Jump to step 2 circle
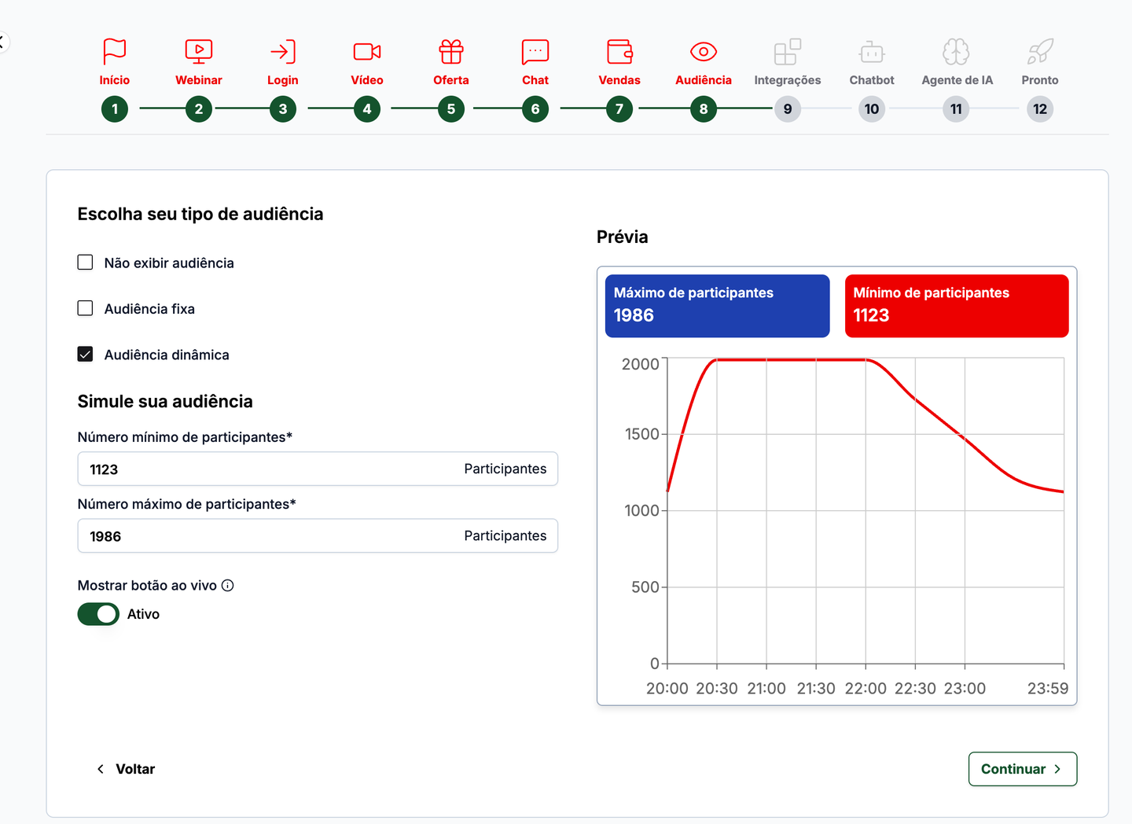The width and height of the screenshot is (1132, 824). pos(199,109)
